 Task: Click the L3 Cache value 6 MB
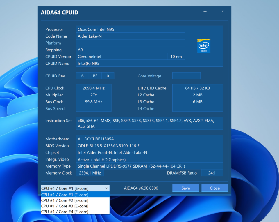[x=198, y=102]
